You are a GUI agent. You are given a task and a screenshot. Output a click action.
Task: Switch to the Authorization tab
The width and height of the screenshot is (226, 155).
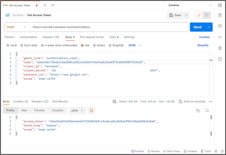[x=28, y=37]
